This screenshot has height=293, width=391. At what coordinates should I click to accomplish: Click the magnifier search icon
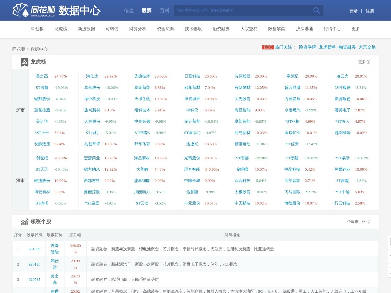[316, 11]
